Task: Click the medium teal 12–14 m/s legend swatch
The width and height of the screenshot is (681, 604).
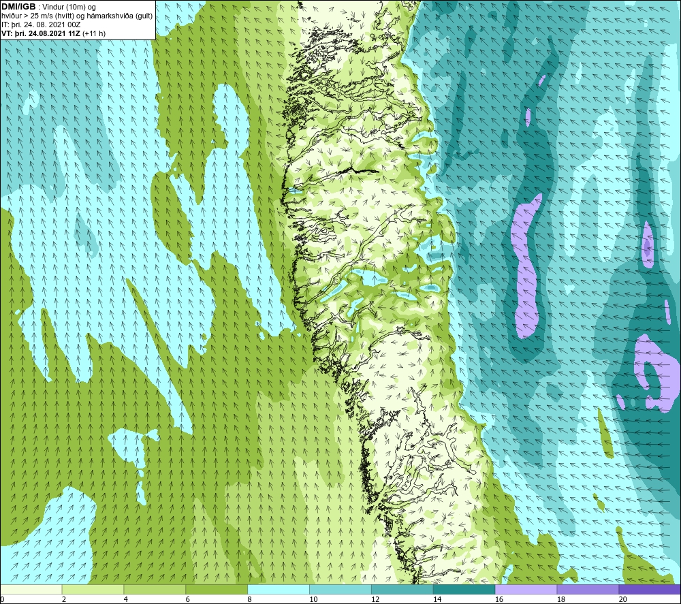Action: click(x=402, y=589)
